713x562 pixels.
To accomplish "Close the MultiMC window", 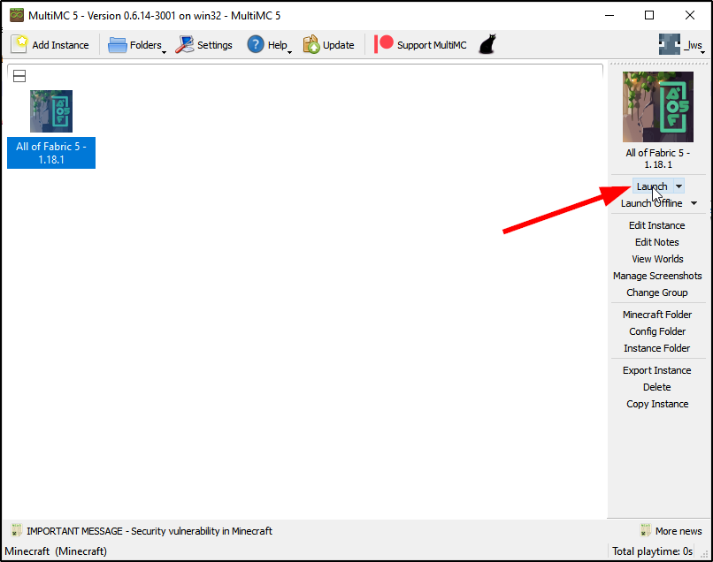I will (689, 15).
